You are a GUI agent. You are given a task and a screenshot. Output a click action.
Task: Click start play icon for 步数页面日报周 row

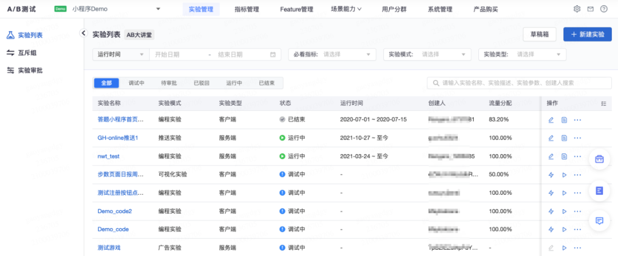tap(564, 175)
